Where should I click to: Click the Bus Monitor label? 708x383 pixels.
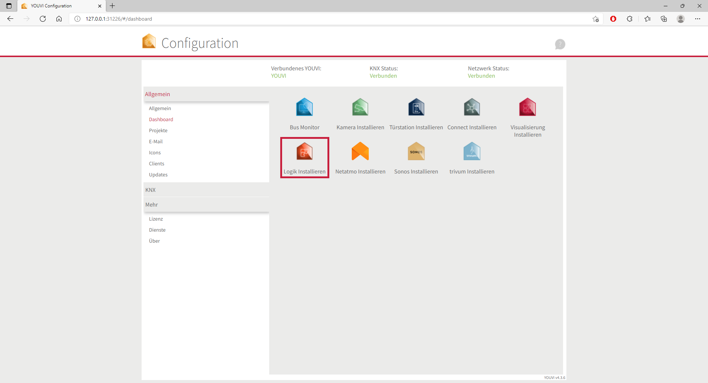tap(305, 127)
